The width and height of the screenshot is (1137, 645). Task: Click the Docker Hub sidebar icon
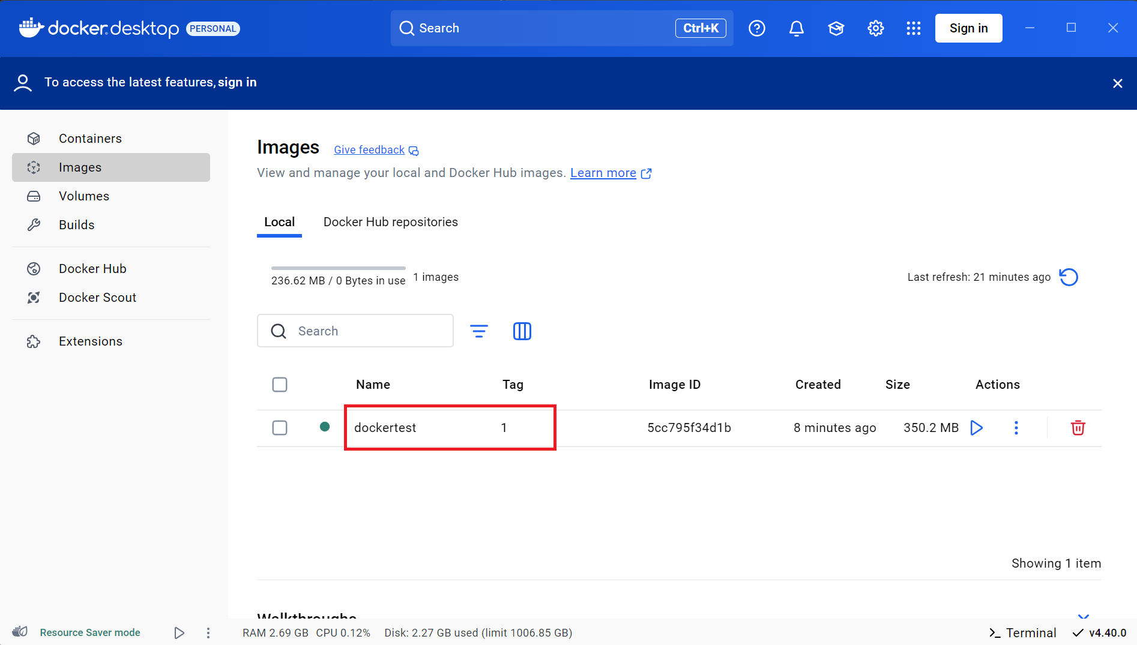(34, 269)
